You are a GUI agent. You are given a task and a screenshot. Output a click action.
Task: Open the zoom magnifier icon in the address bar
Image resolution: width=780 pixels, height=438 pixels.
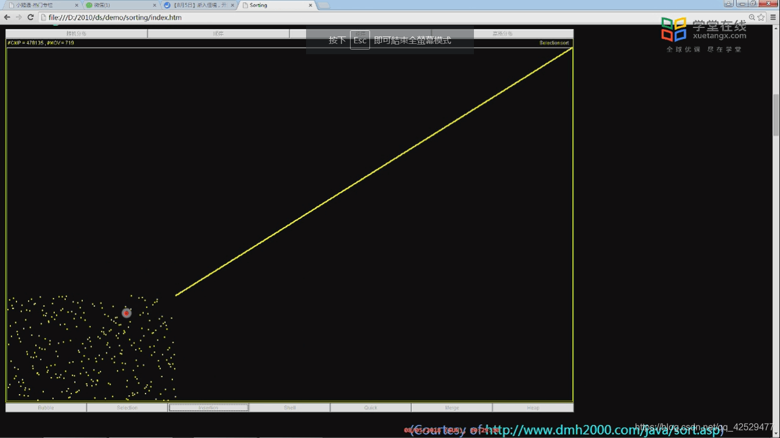pyautogui.click(x=752, y=18)
